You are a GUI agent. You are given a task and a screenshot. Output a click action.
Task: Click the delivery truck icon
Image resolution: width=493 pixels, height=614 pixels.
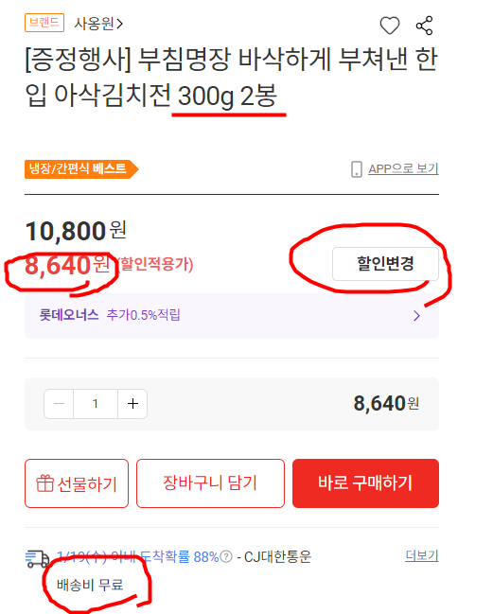point(37,559)
